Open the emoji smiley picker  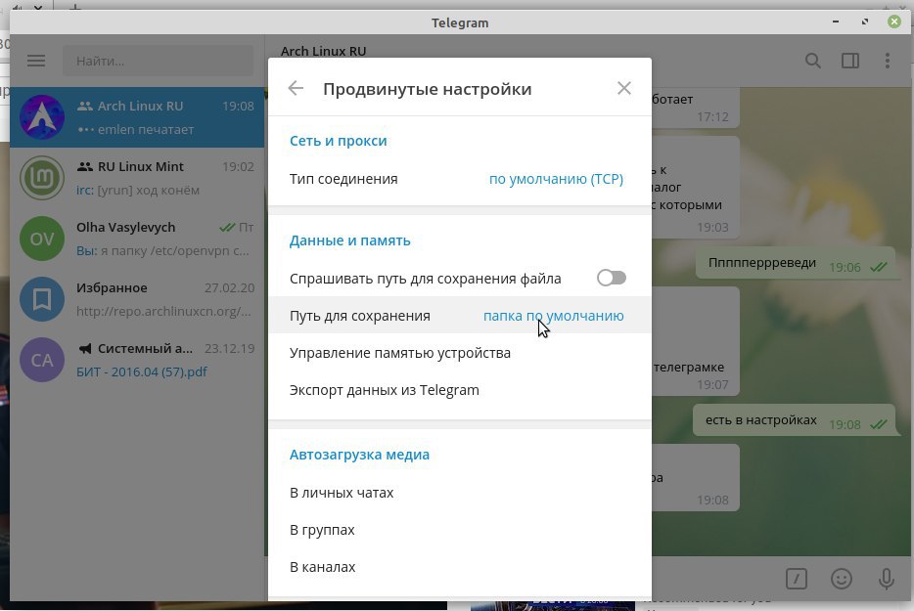pos(842,579)
